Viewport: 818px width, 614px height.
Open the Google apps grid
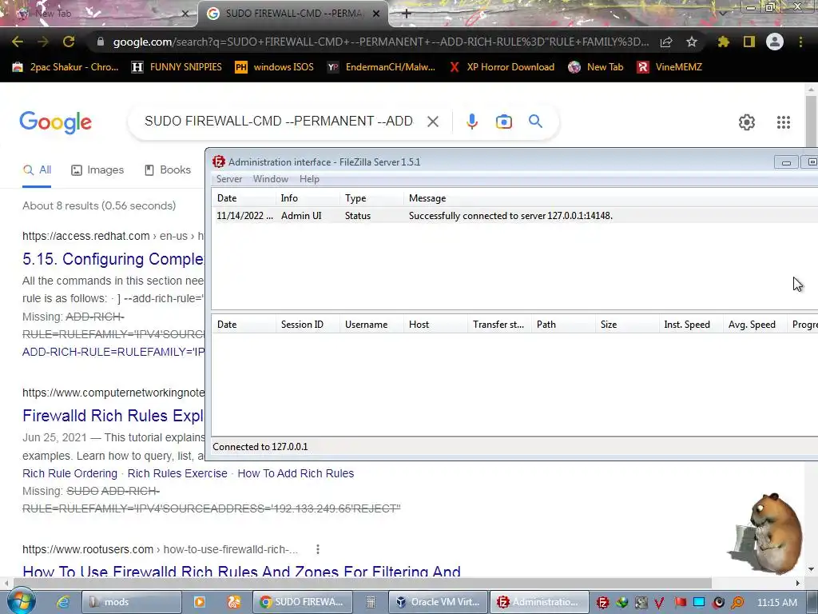[784, 122]
